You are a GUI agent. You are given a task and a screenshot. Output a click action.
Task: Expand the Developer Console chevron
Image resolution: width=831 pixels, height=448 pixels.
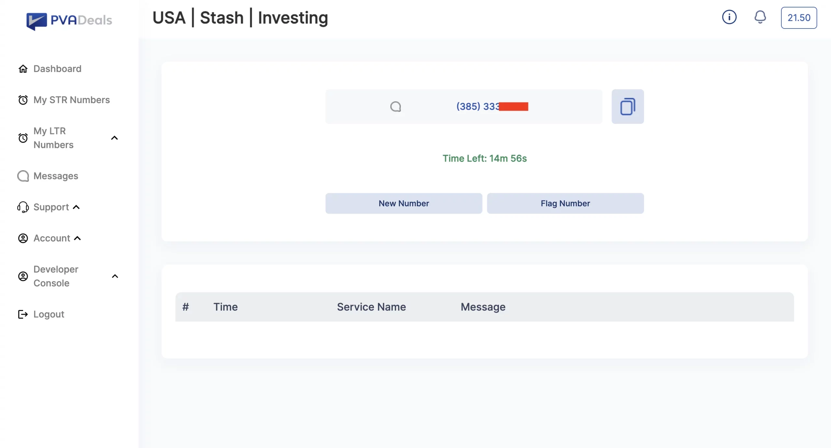115,276
